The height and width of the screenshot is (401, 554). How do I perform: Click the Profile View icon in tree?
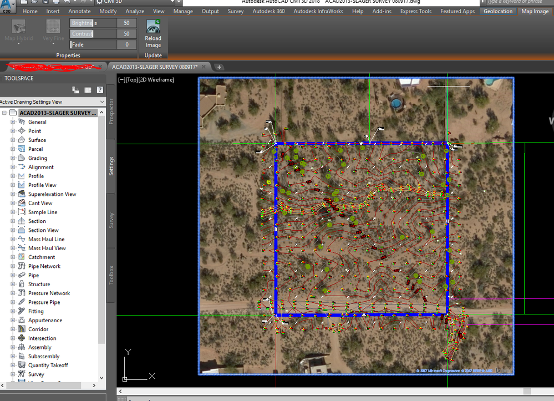(22, 185)
